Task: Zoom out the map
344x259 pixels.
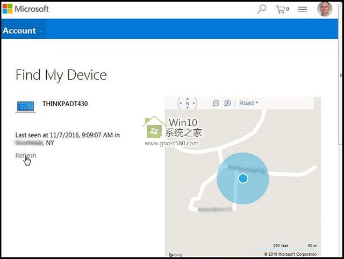Action: (x=216, y=103)
